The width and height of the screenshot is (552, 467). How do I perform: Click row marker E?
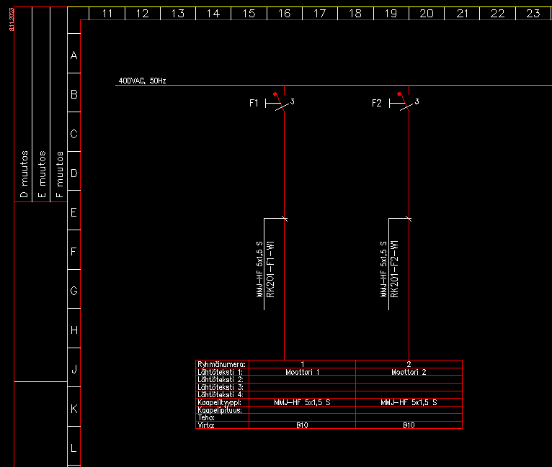click(73, 212)
